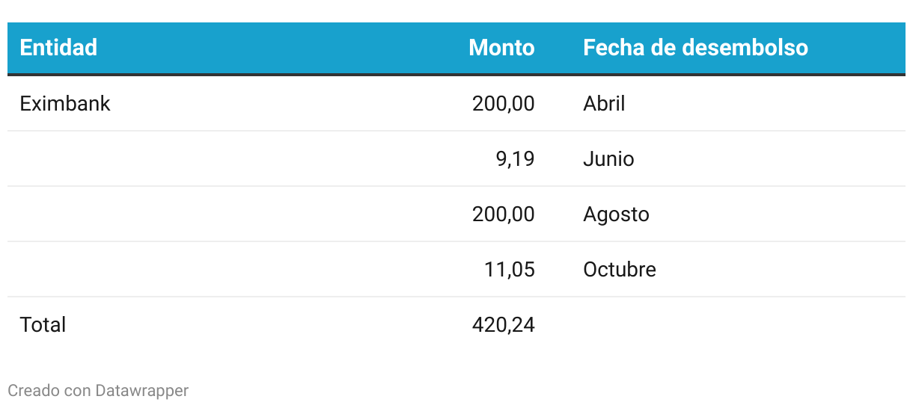Click the 200,00 amount for Agosto
Viewport: 913px width, 408px height.
(503, 214)
